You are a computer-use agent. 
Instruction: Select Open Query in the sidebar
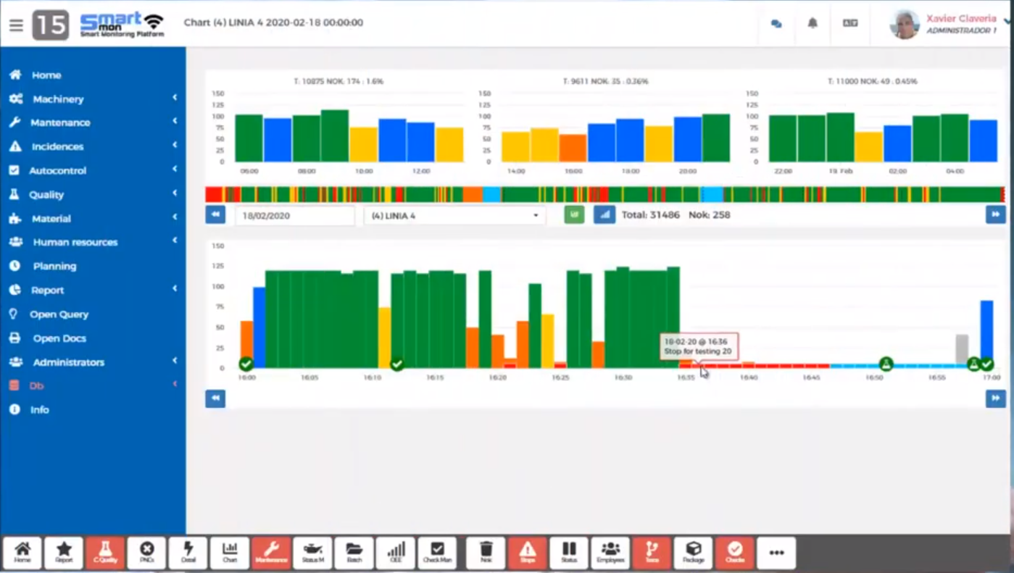pyautogui.click(x=59, y=314)
